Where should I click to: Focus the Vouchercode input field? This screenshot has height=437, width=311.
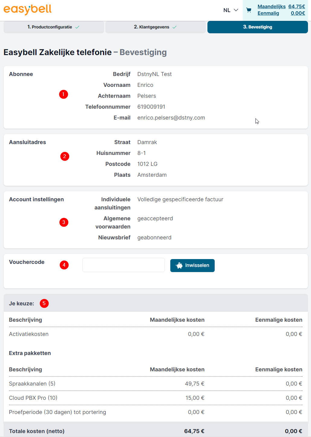click(x=123, y=265)
